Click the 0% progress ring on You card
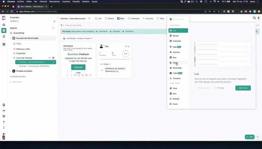262x149 pixels. 126,54
